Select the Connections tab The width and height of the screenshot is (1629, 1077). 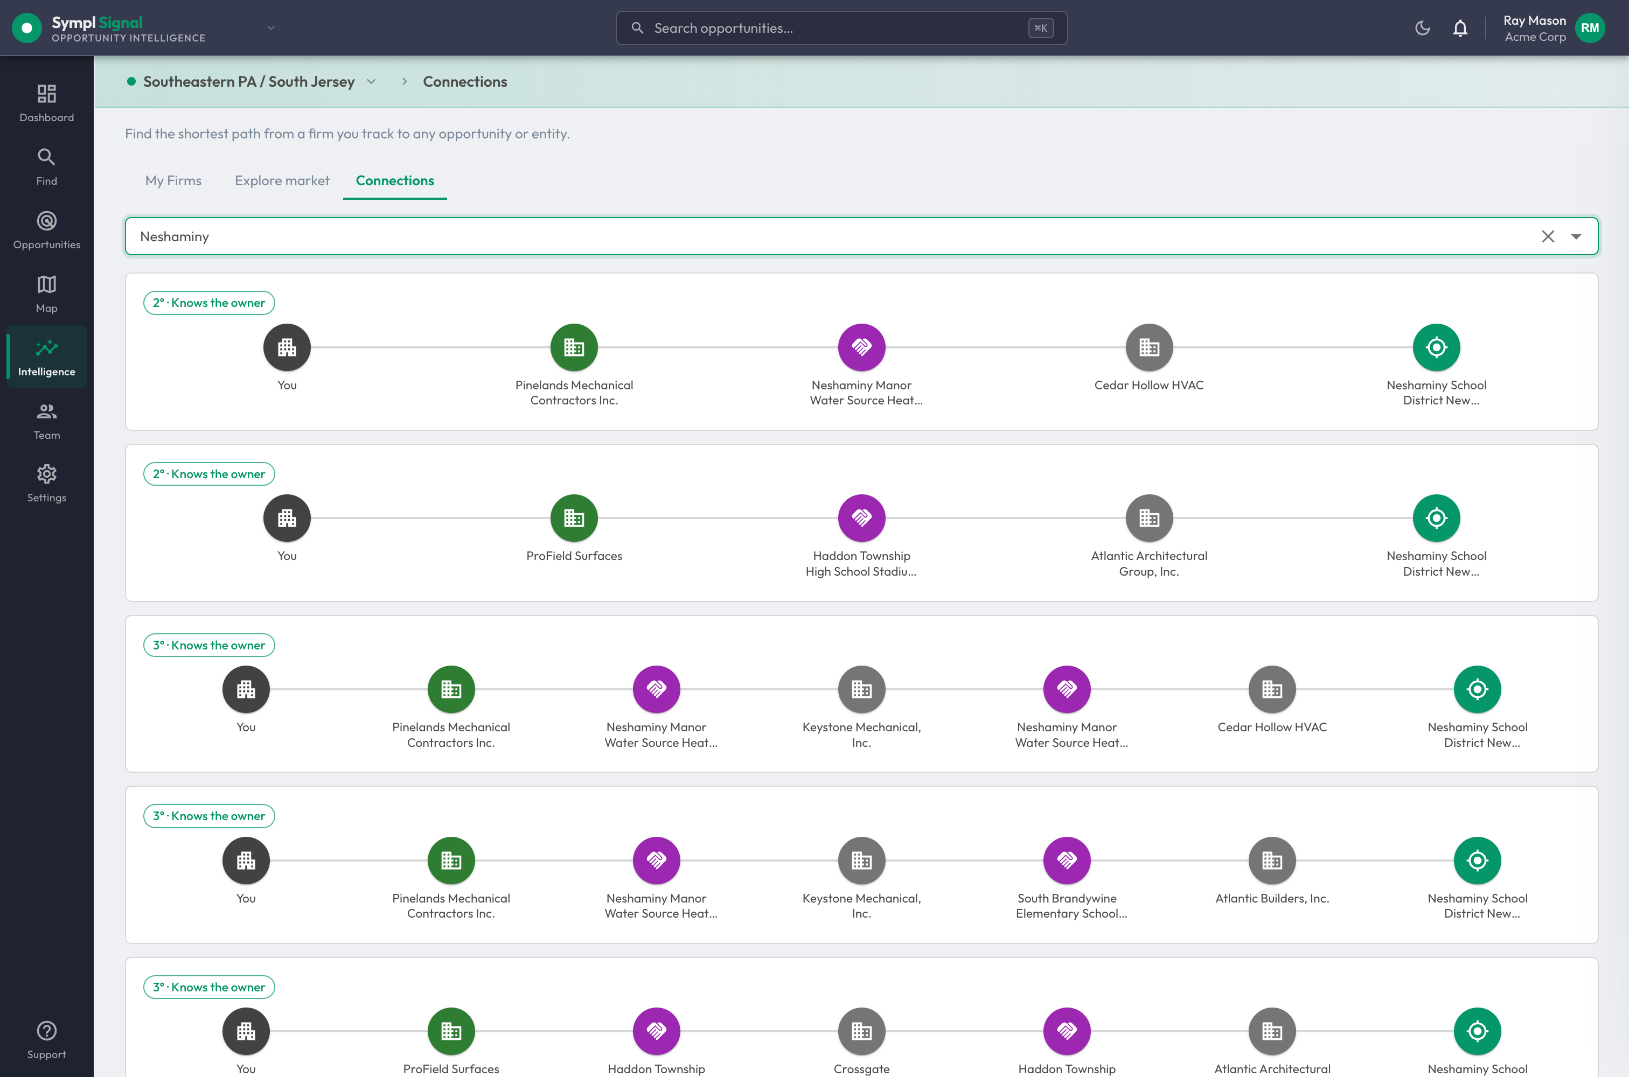(x=394, y=180)
